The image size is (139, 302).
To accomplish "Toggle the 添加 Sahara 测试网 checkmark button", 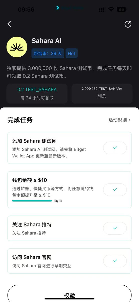I will [115, 148].
